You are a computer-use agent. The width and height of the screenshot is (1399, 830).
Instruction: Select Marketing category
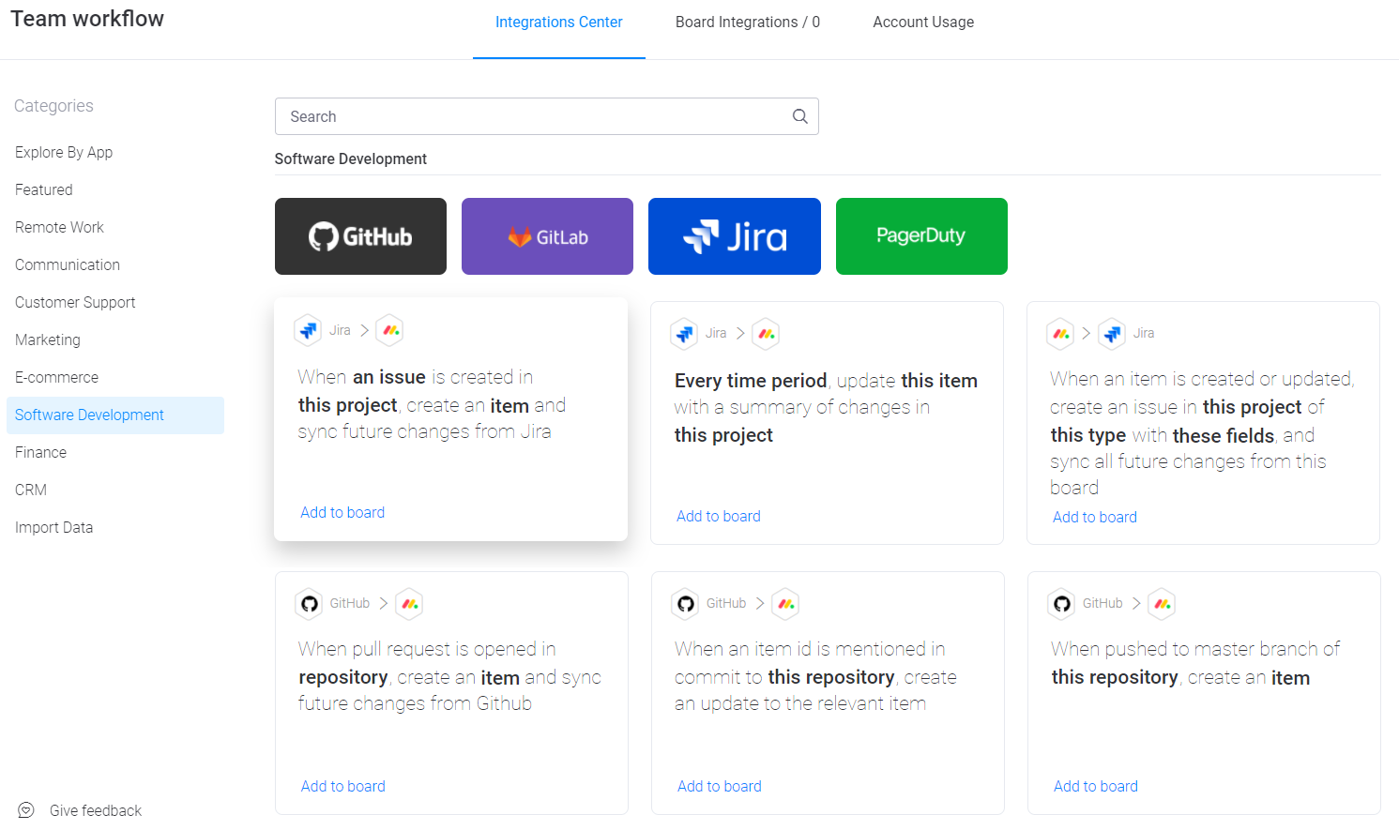pyautogui.click(x=115, y=340)
